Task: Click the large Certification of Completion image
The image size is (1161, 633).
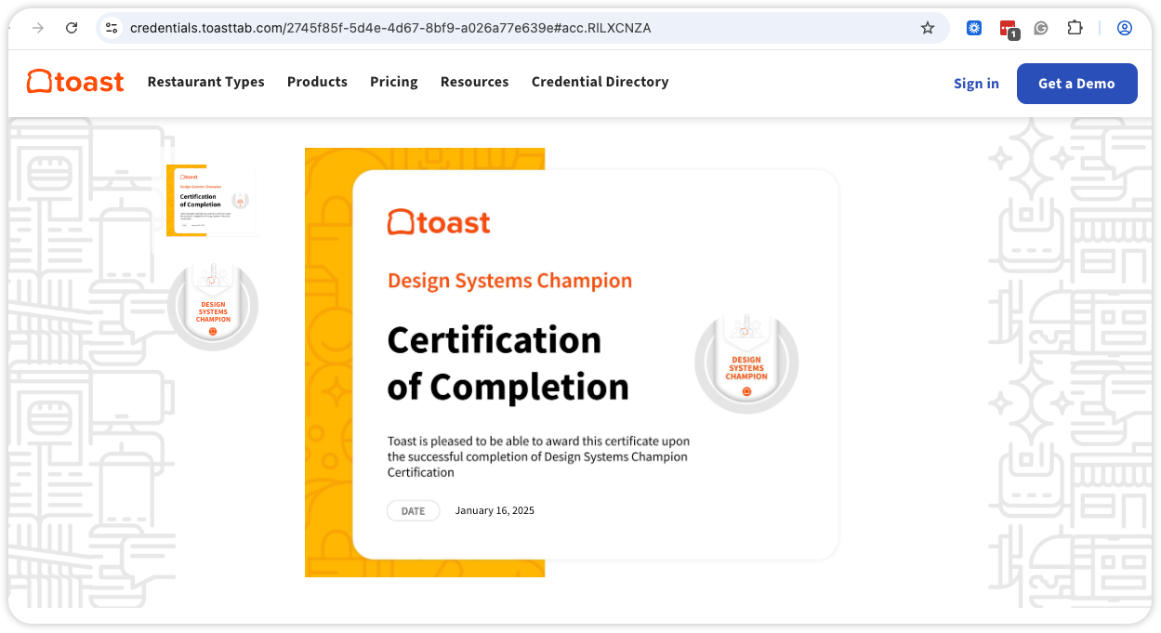Action: pyautogui.click(x=572, y=363)
